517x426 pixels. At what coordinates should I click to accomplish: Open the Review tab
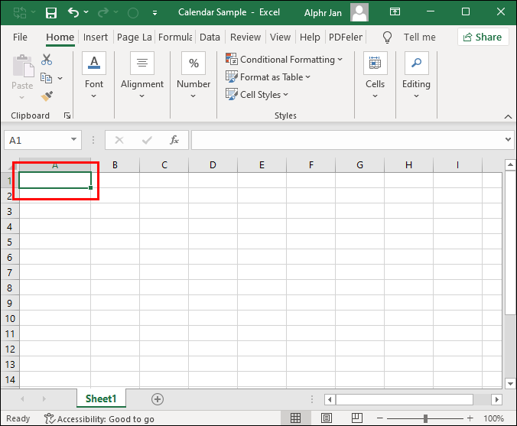pos(245,37)
